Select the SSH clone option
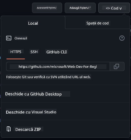This screenshot has width=131, height=140. point(34,52)
